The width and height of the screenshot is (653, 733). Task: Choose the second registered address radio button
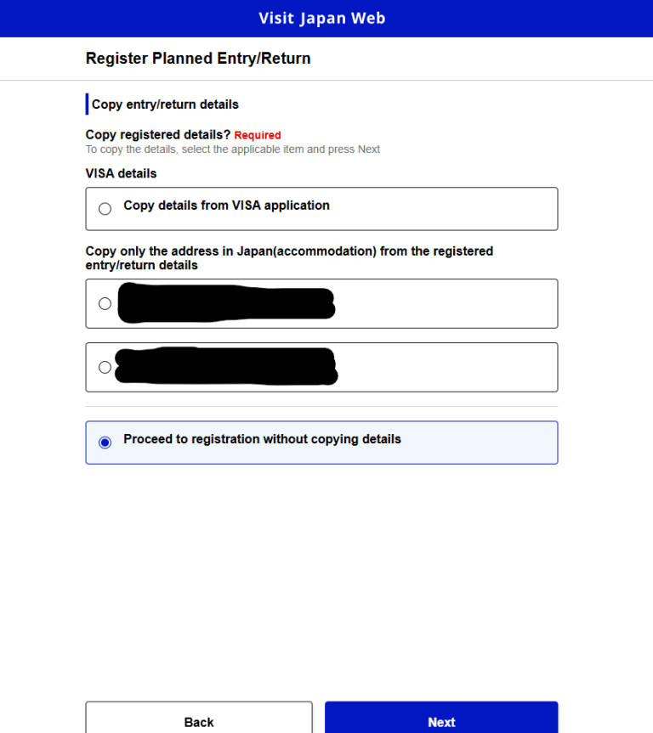pos(105,367)
